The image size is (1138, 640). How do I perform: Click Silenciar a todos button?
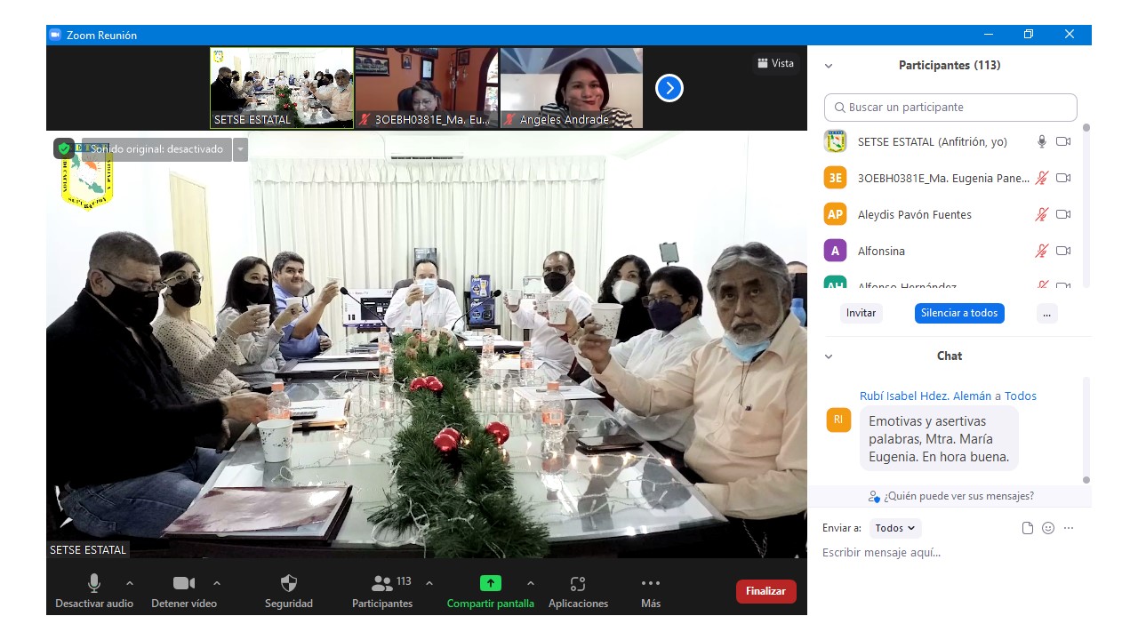(959, 313)
